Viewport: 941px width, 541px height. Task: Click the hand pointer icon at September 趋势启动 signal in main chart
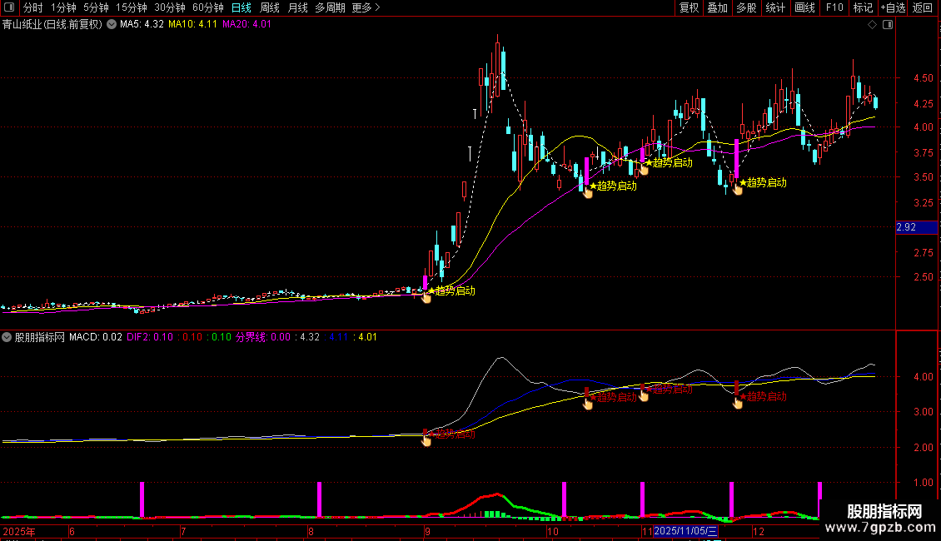426,297
